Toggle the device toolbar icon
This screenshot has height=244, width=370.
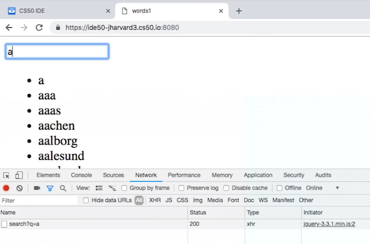(19, 175)
